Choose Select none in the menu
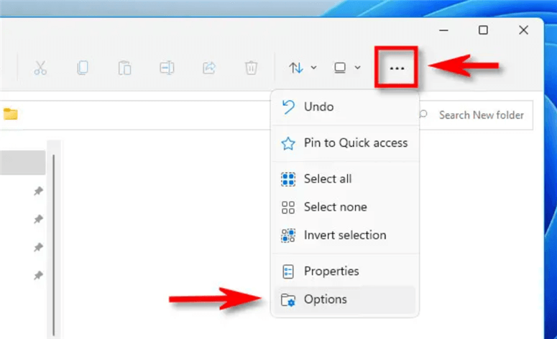This screenshot has height=339, width=557. (344, 207)
